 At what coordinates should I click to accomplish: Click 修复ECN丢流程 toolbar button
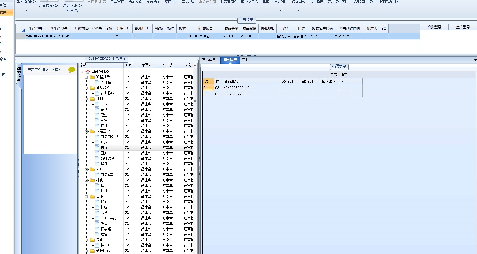pos(364,2)
